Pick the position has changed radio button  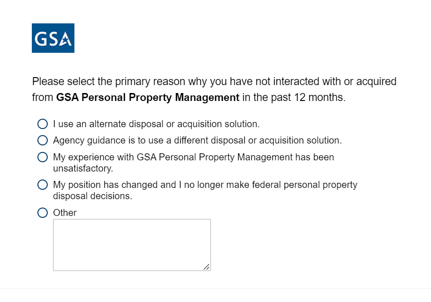pos(43,185)
